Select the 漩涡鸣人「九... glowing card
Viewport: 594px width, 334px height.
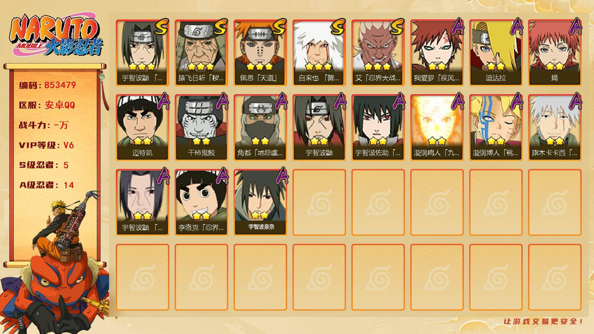pos(437,128)
